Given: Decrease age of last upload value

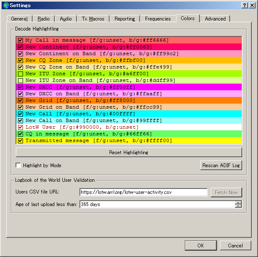Looking at the screenshot, I should (x=238, y=206).
